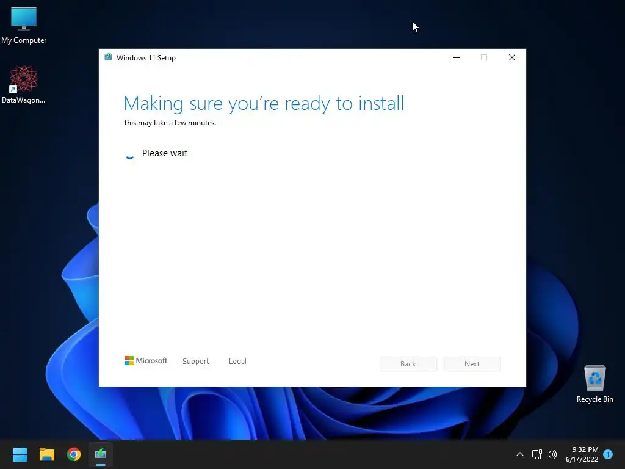The image size is (625, 469).
Task: Launch Google Chrome from the taskbar
Action: tap(74, 454)
